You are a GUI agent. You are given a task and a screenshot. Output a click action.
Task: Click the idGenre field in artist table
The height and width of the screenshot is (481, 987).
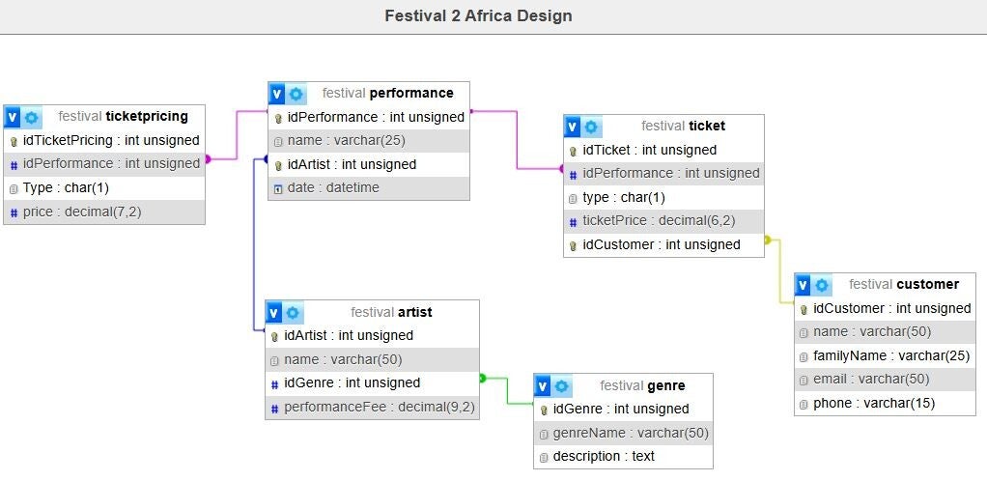(352, 382)
